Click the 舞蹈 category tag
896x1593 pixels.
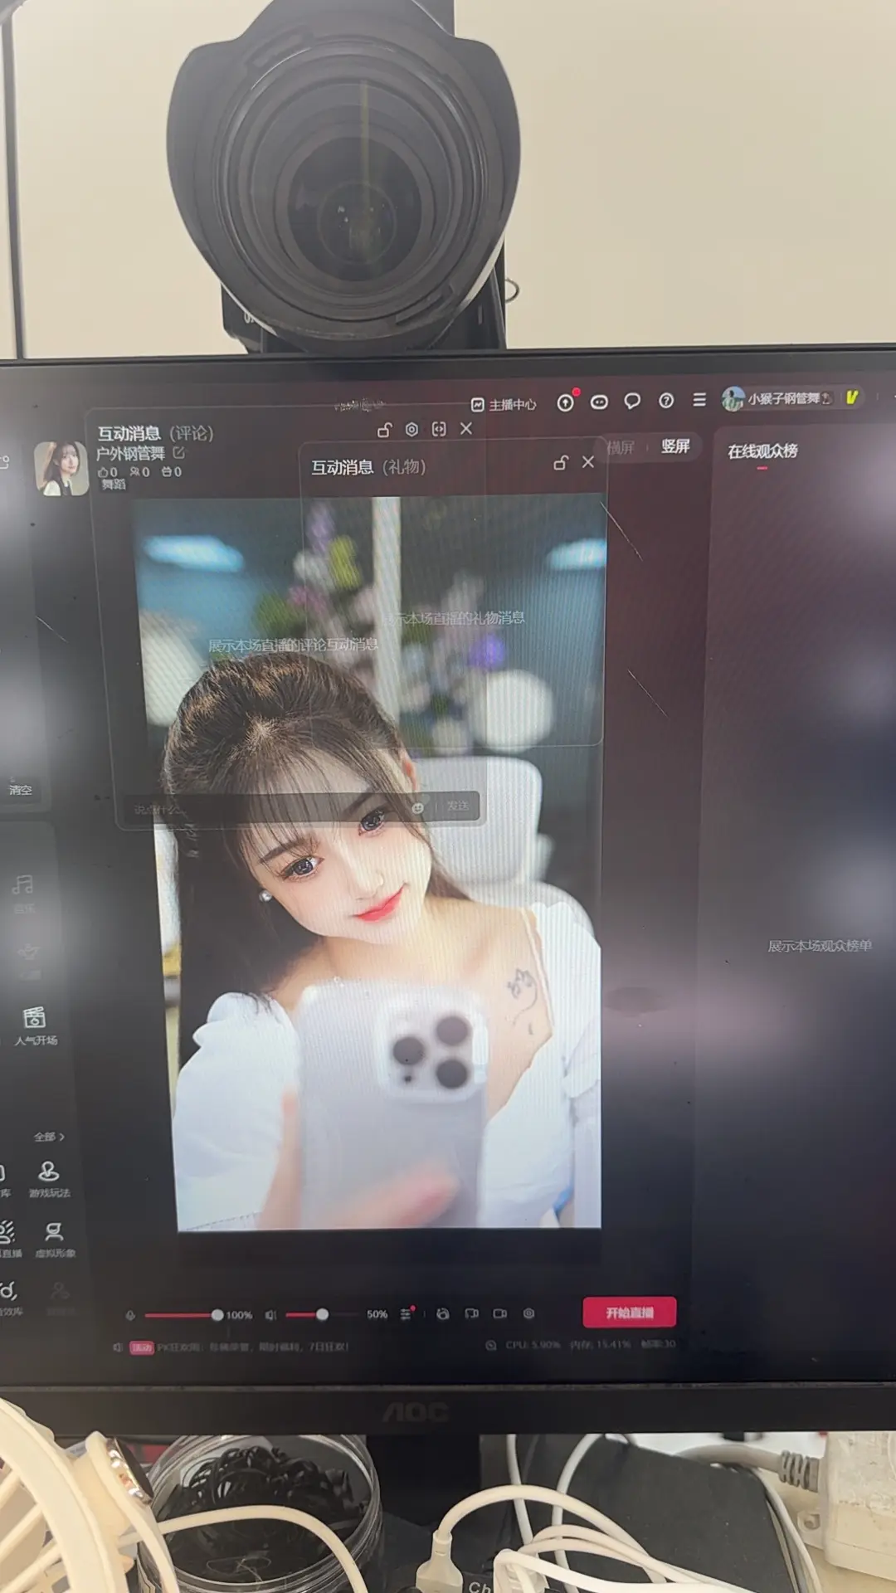(x=114, y=485)
